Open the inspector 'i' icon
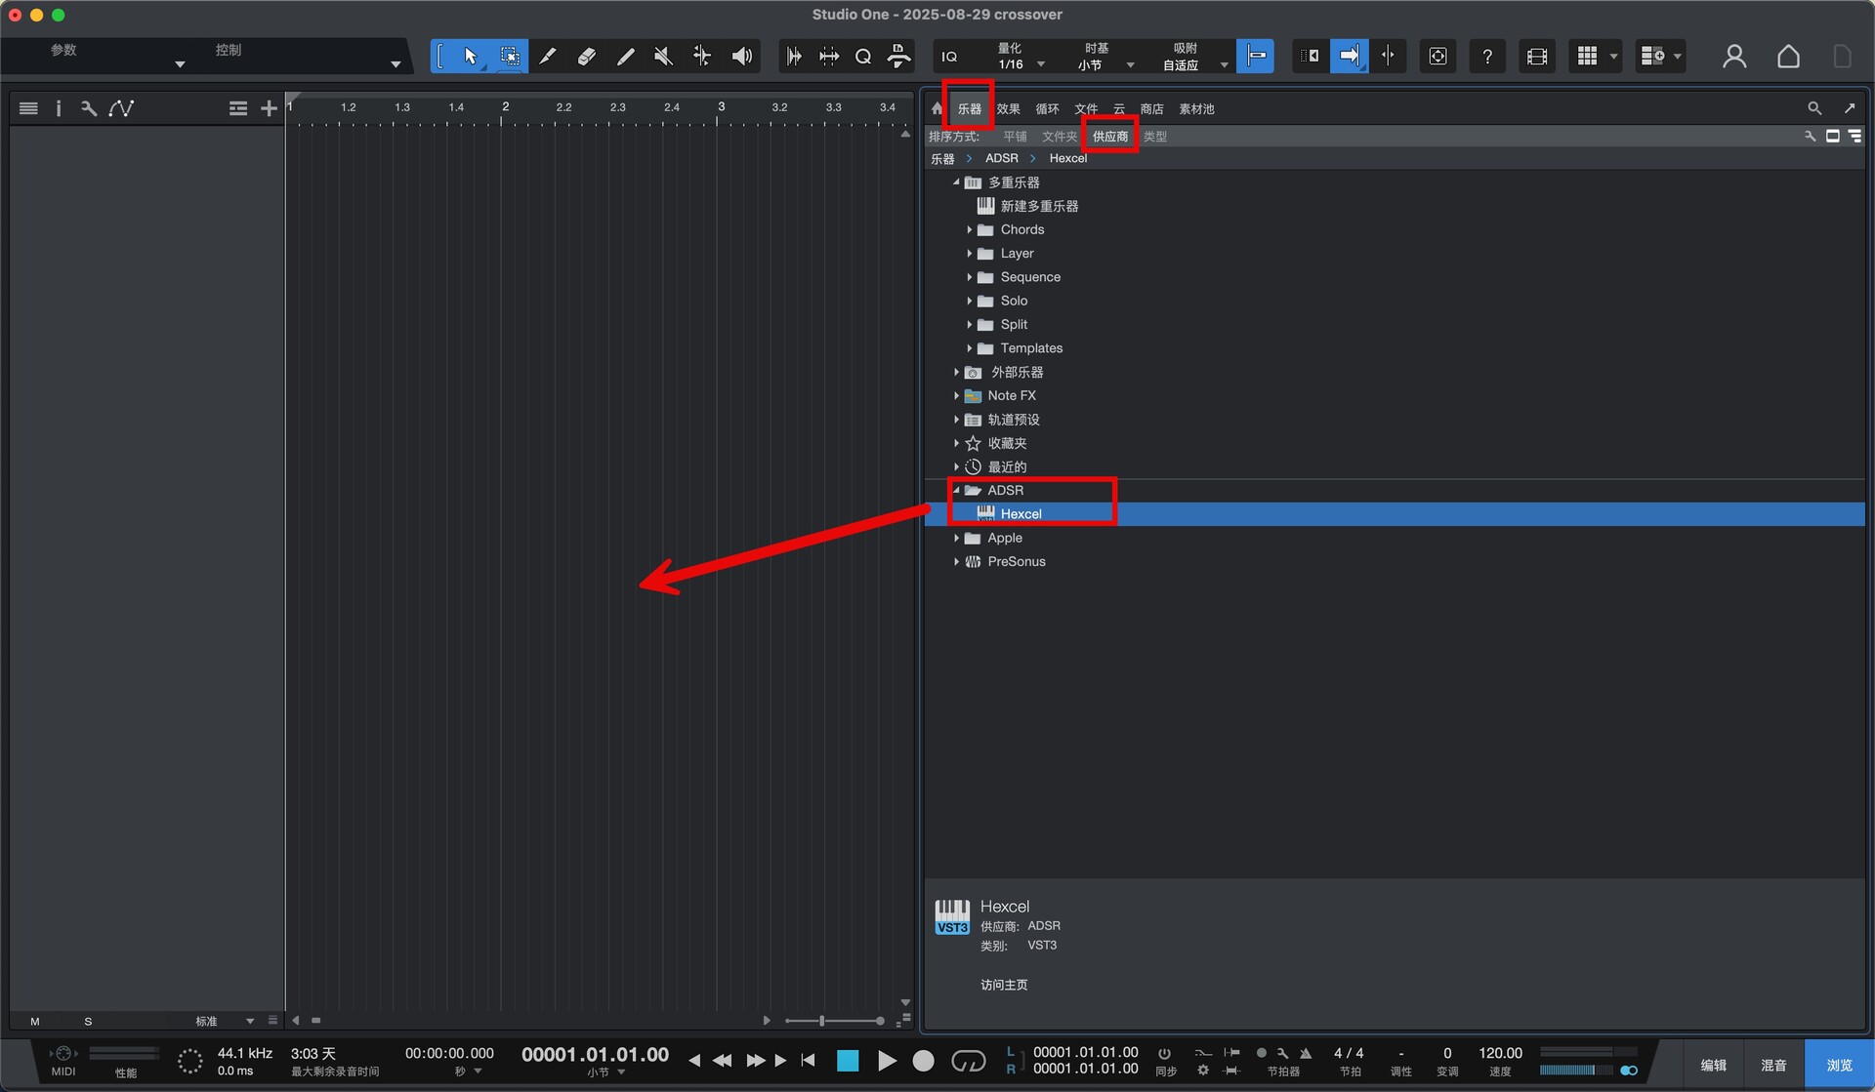 pyautogui.click(x=59, y=108)
